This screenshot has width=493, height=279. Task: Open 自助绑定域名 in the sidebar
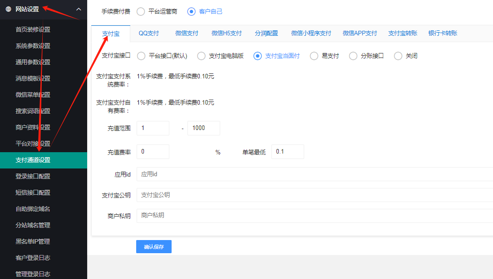coord(33,209)
